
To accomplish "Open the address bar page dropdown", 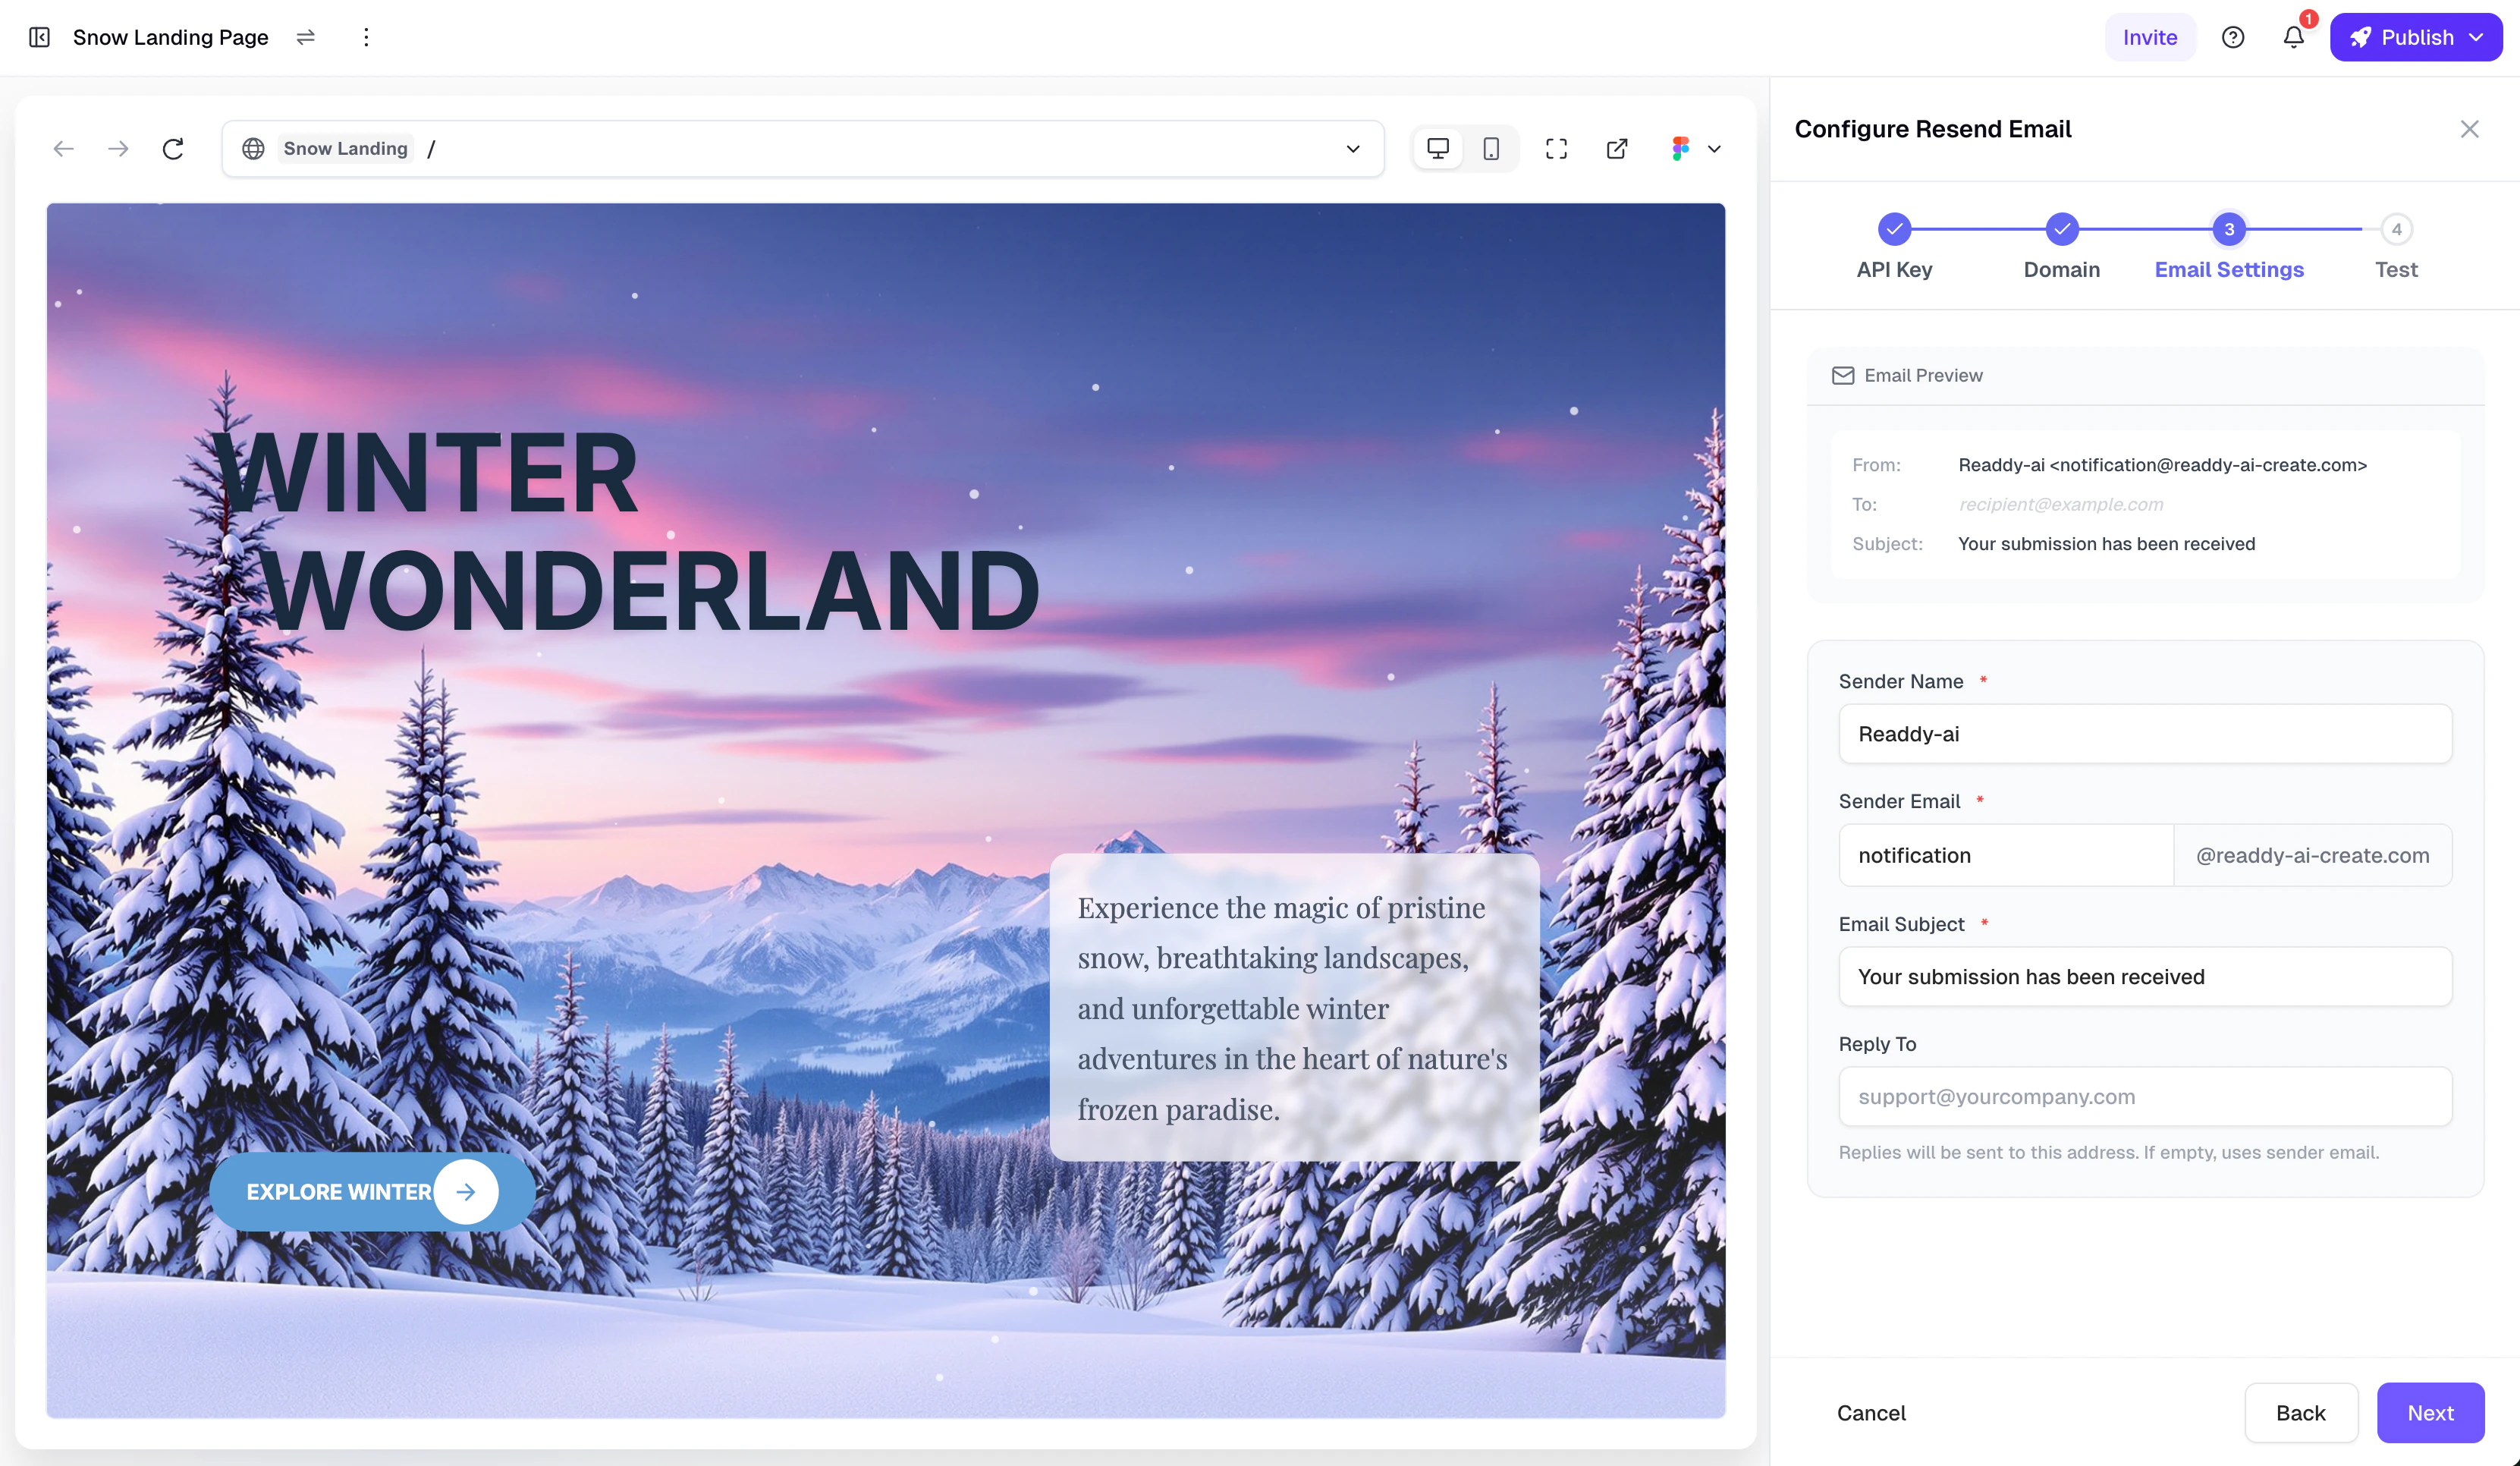I will pos(1352,148).
